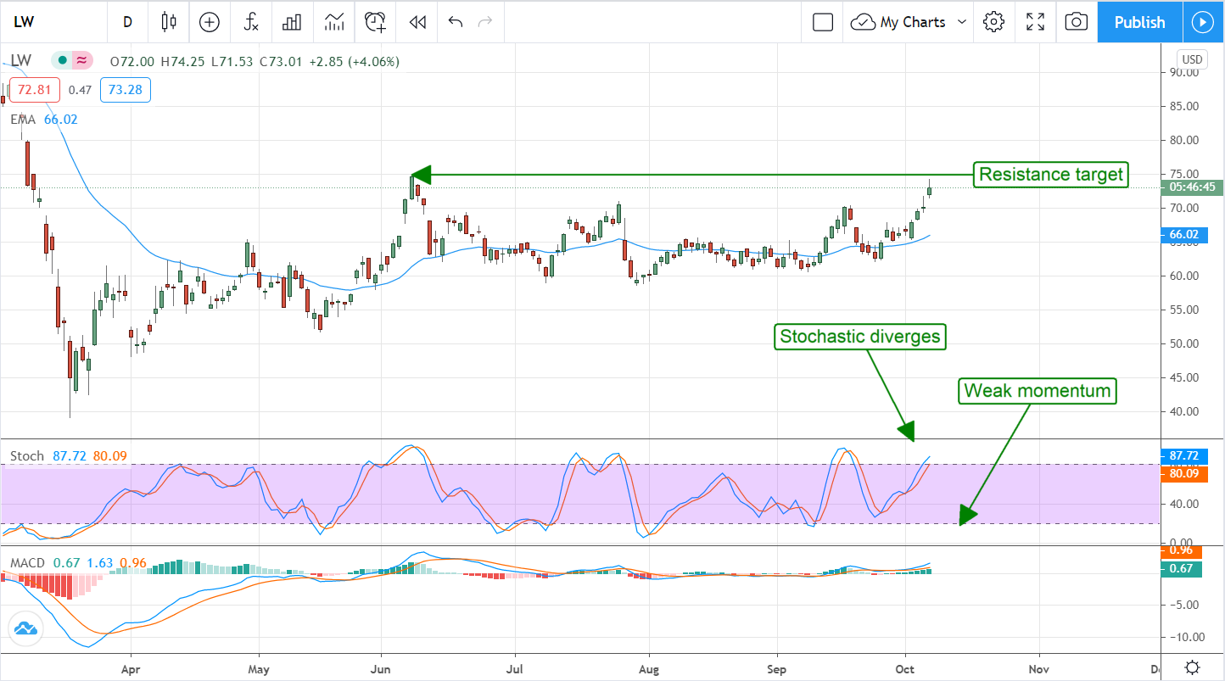This screenshot has width=1225, height=681.
Task: Select the Stoch indicator legend label
Action: [26, 456]
